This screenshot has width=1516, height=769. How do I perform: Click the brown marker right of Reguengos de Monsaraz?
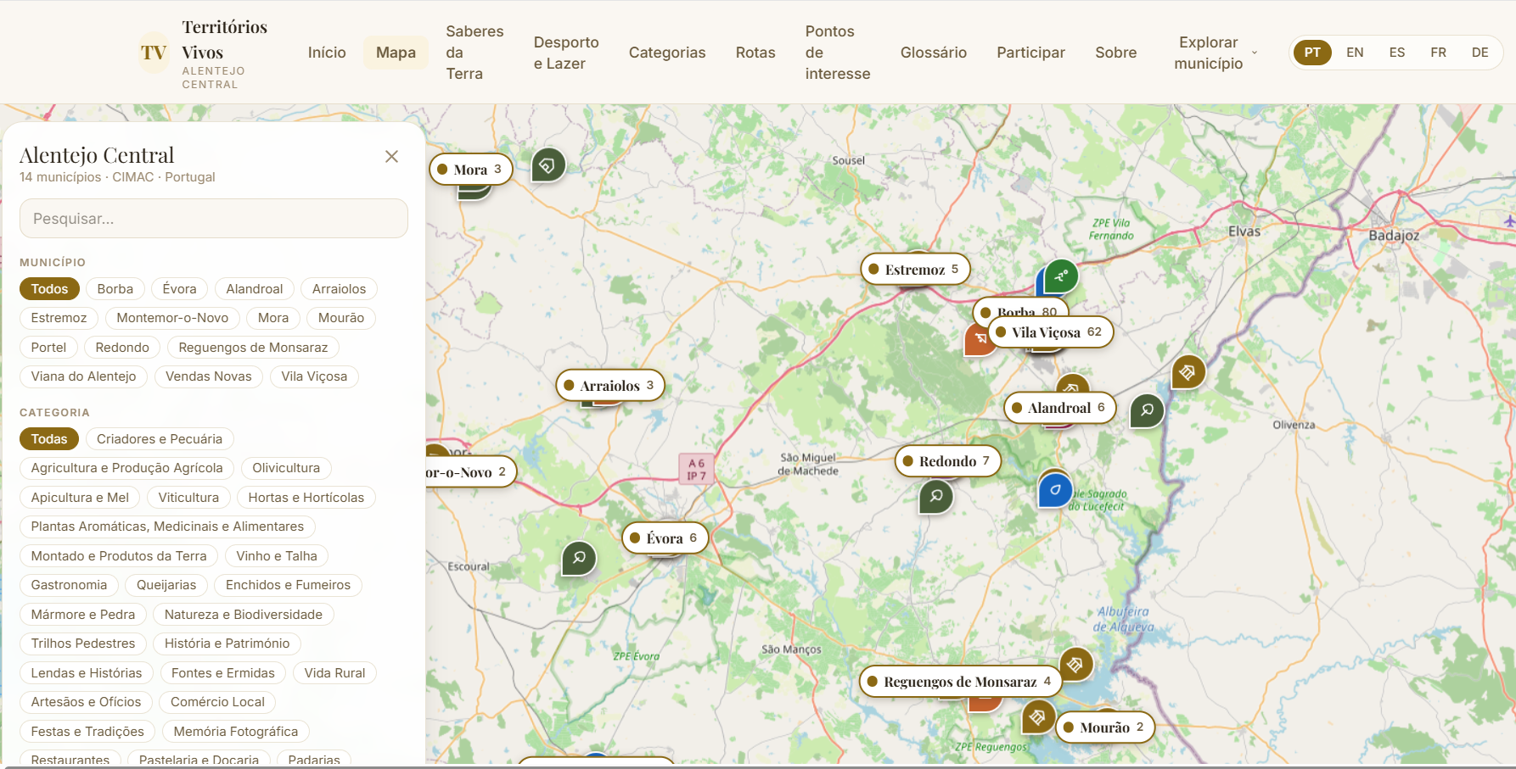[1075, 665]
